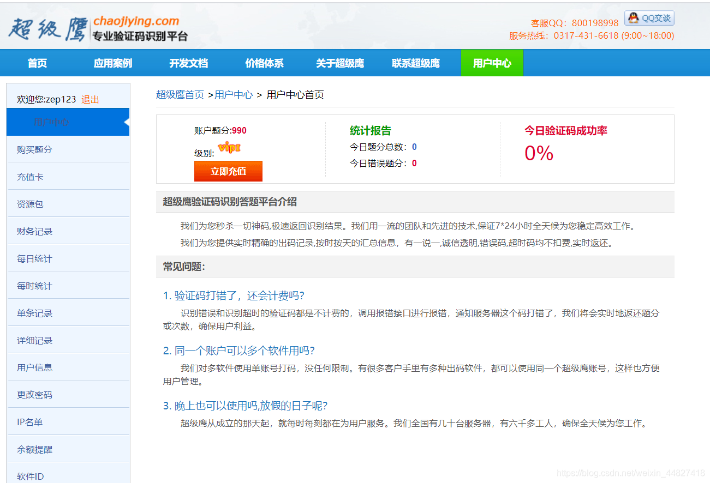Click the 退出 logout link
710x483 pixels.
(91, 100)
